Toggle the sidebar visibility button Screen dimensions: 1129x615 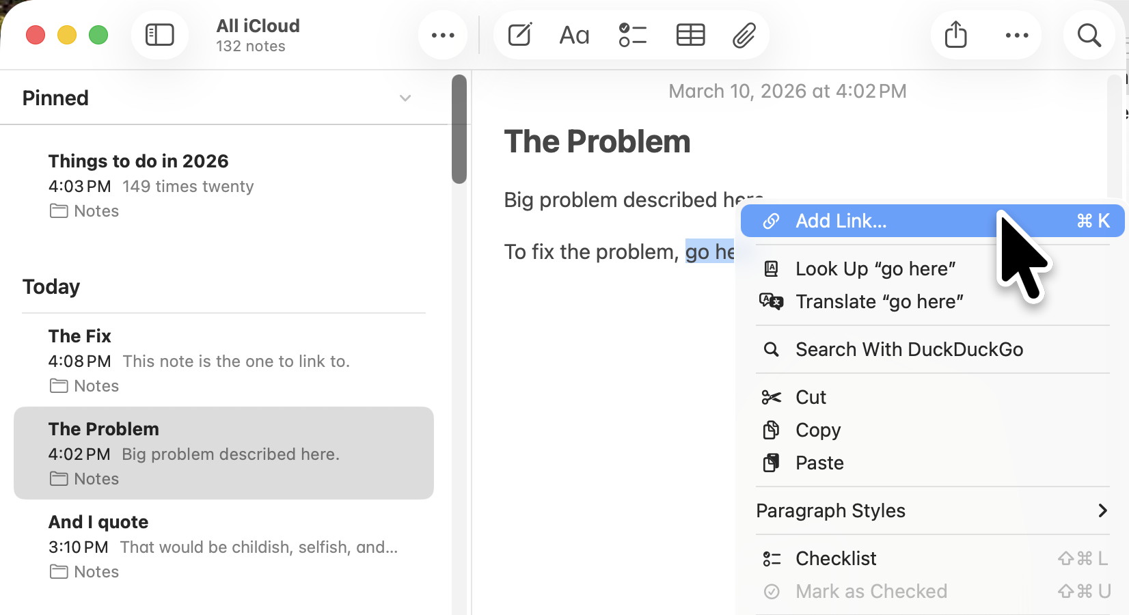[160, 35]
